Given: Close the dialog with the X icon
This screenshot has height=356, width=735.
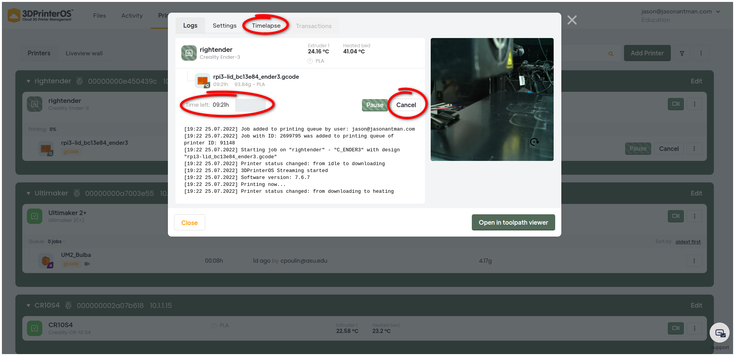Looking at the screenshot, I should click(572, 20).
